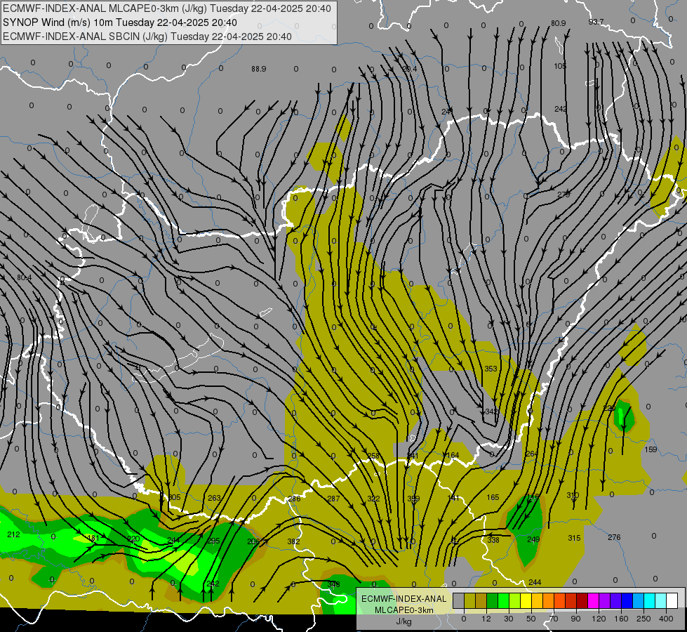Click the map value 279

(x=563, y=195)
